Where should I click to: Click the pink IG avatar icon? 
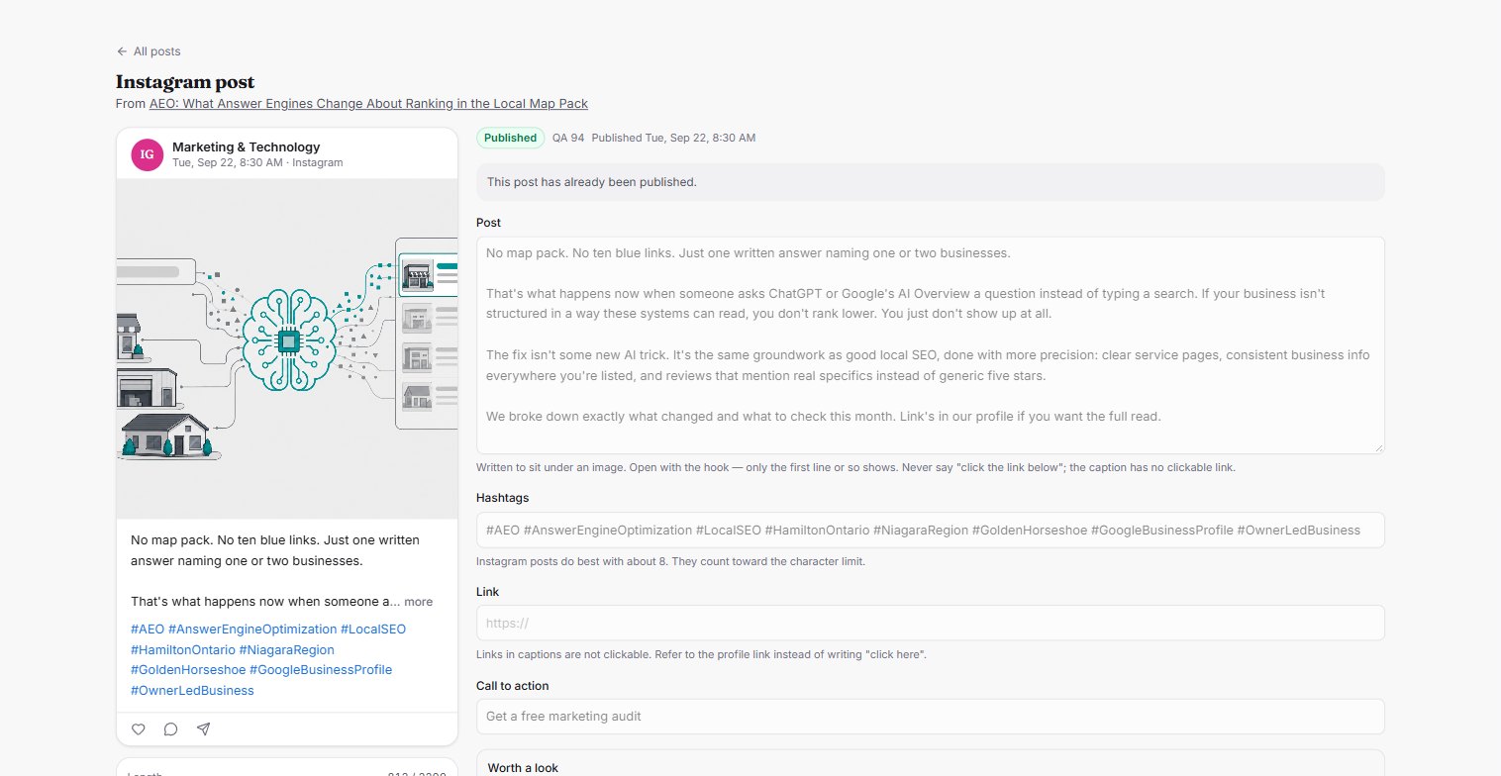click(147, 154)
